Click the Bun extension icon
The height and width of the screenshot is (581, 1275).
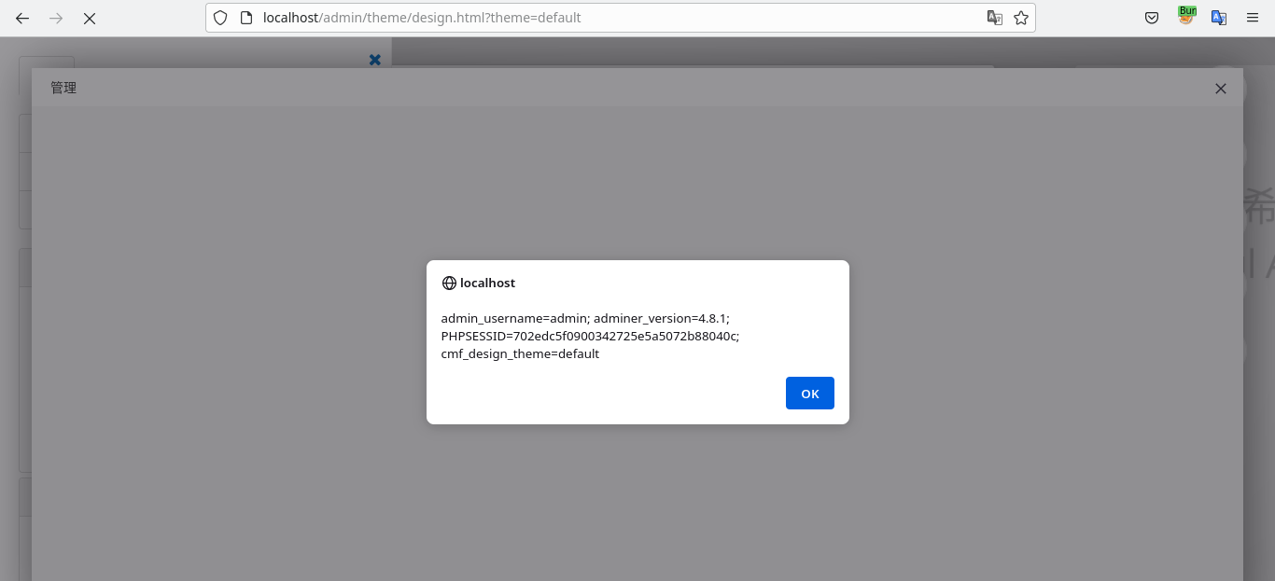pos(1186,18)
